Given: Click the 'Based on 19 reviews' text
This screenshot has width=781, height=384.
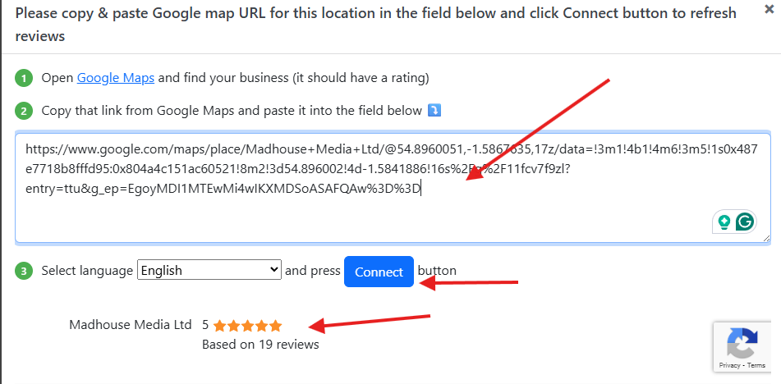Looking at the screenshot, I should click(x=260, y=345).
